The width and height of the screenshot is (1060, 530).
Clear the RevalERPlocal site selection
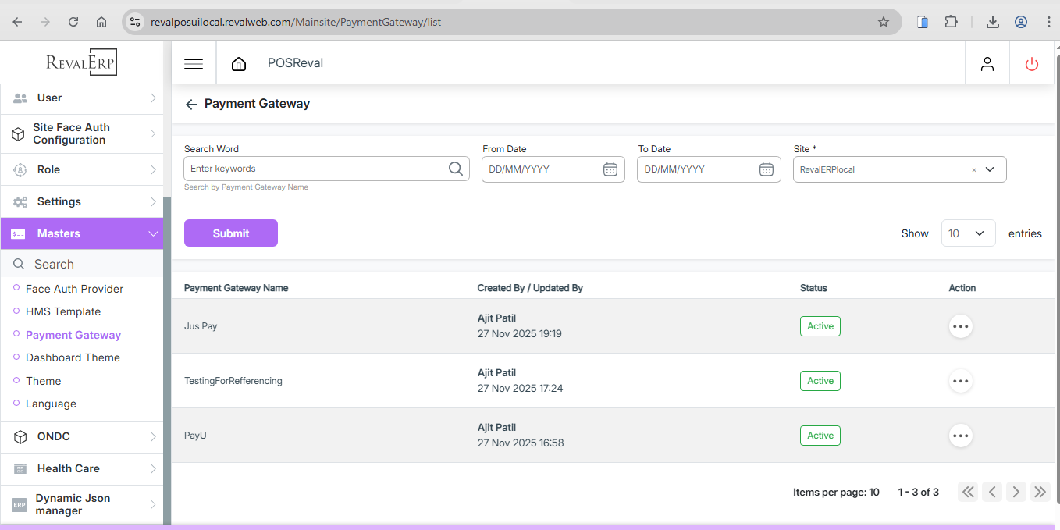coord(974,170)
